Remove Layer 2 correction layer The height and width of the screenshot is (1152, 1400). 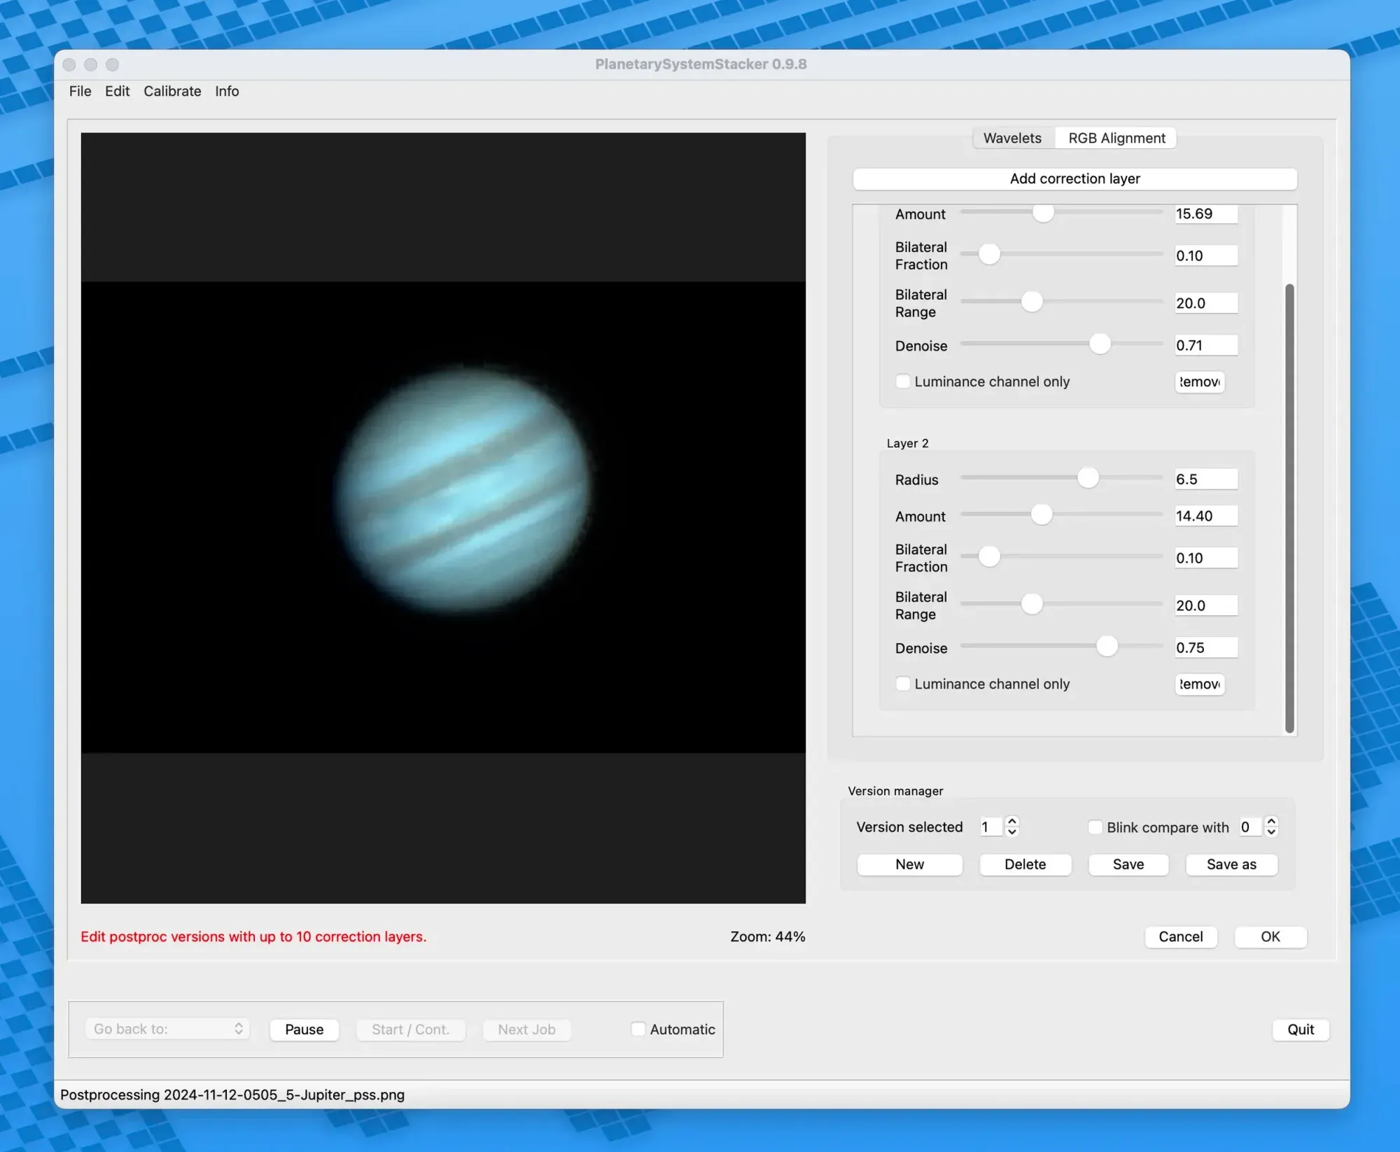click(x=1199, y=684)
